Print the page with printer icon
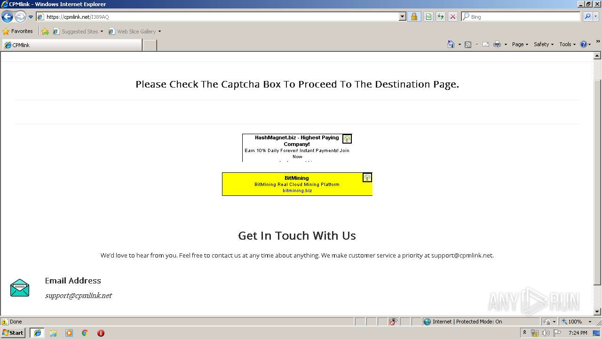This screenshot has width=602, height=339. (x=497, y=44)
